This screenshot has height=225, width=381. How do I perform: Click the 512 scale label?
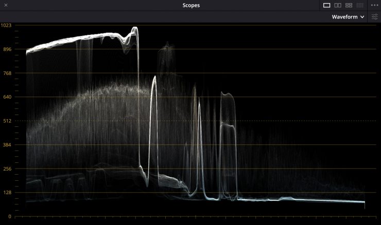tap(7, 121)
